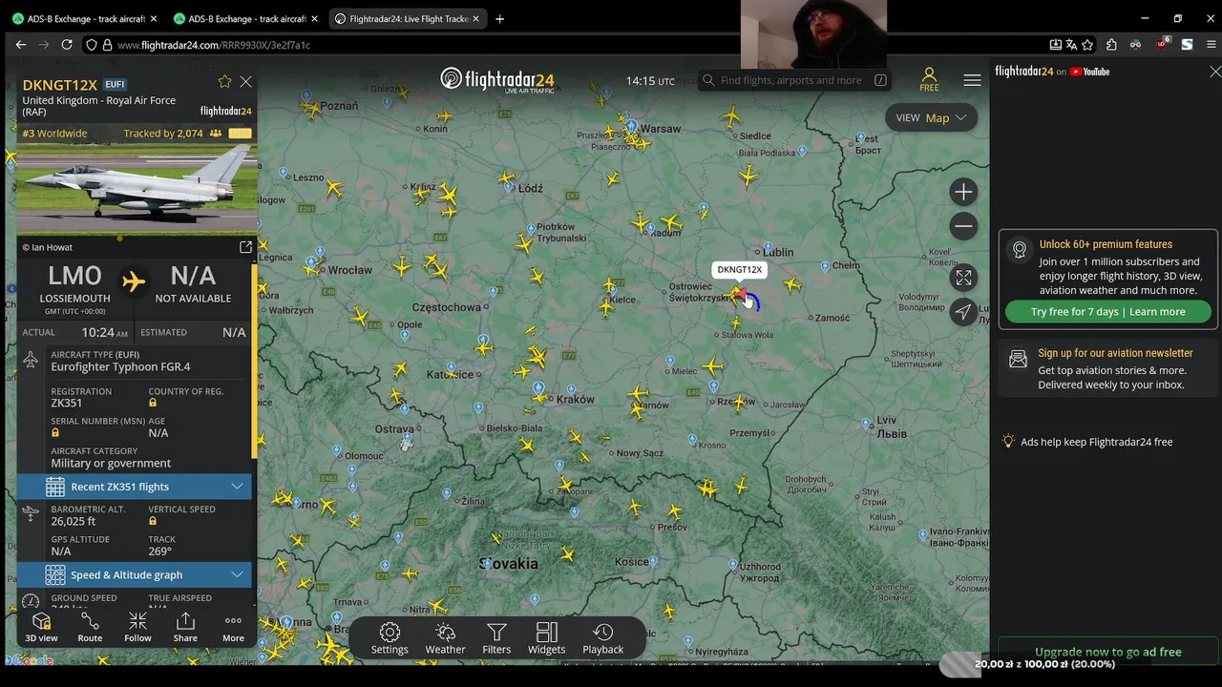
Task: Zoom in on the map
Action: 963,192
